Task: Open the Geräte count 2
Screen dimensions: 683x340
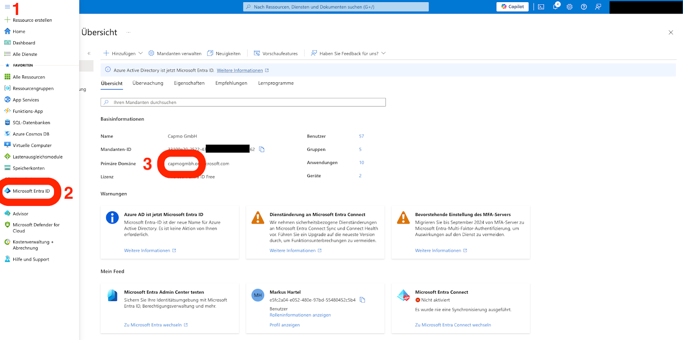Action: tap(360, 176)
